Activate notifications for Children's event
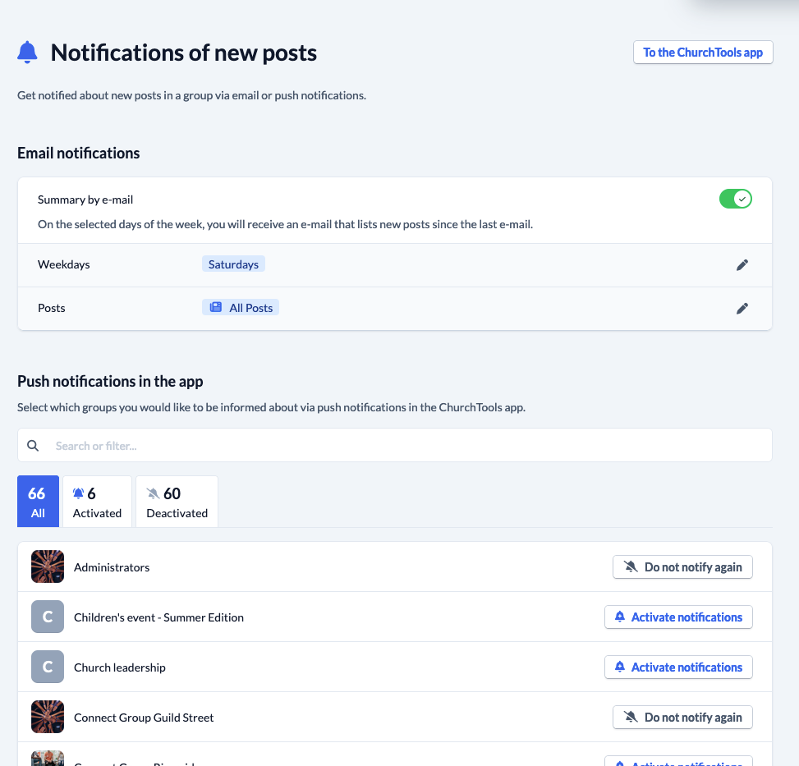This screenshot has height=766, width=799. 678,617
